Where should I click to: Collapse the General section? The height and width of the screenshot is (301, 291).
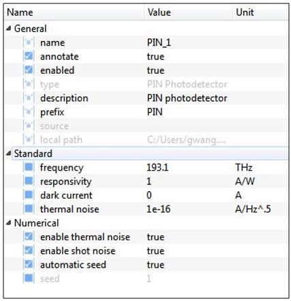coord(9,29)
